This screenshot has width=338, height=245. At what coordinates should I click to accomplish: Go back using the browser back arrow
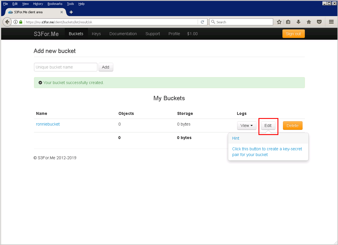[x=7, y=22]
